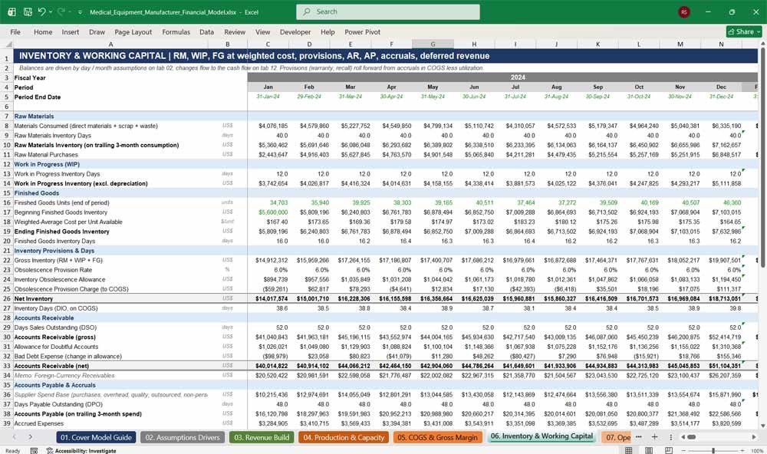The height and width of the screenshot is (454, 767).
Task: Select the Raw Materials section header cell
Action: (110, 117)
